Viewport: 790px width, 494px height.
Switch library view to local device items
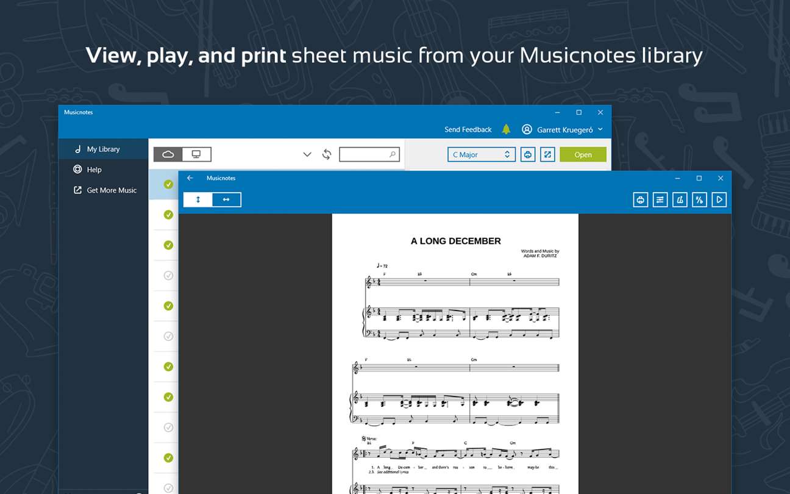coord(196,154)
